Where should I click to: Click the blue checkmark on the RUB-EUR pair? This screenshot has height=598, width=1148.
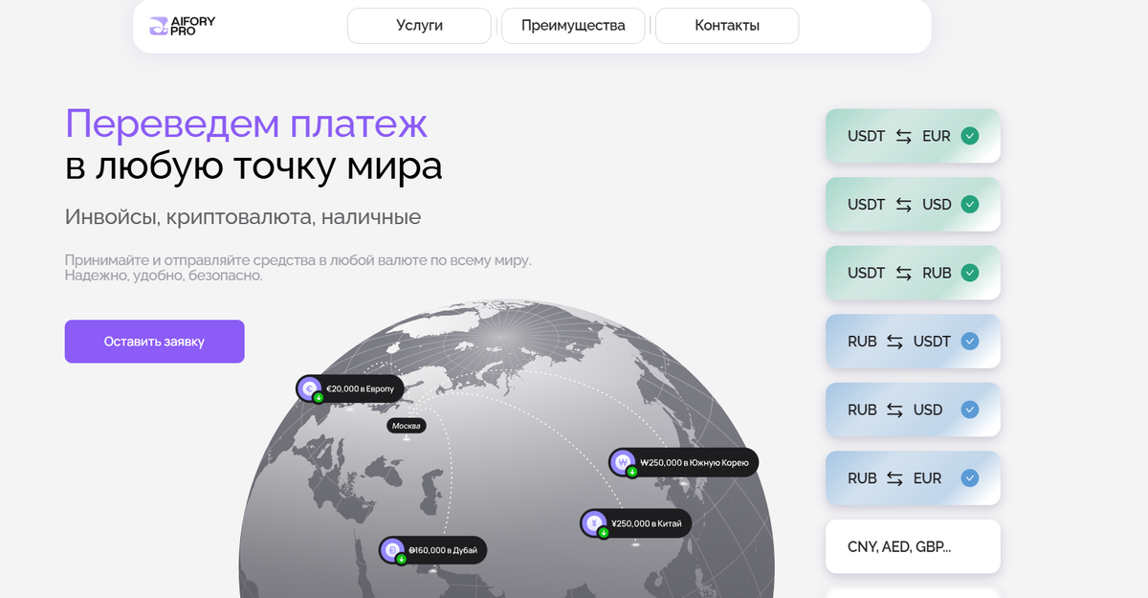click(x=969, y=477)
